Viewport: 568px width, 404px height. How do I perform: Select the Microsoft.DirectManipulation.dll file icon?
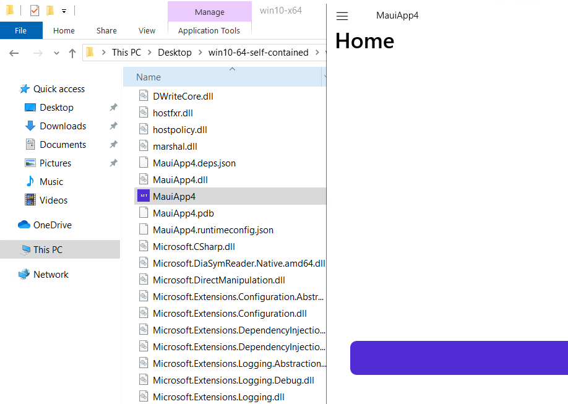click(x=144, y=280)
